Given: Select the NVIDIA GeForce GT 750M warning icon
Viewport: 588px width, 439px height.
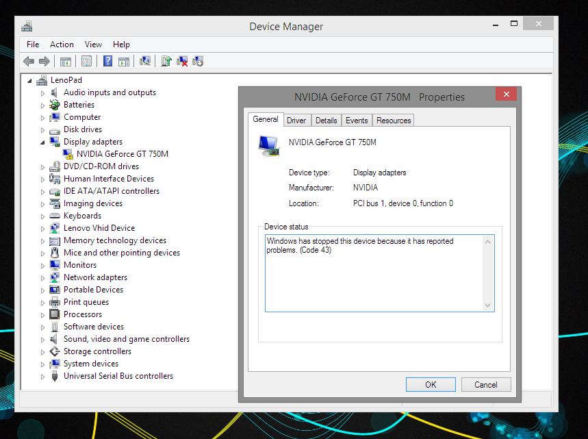Looking at the screenshot, I should point(68,154).
